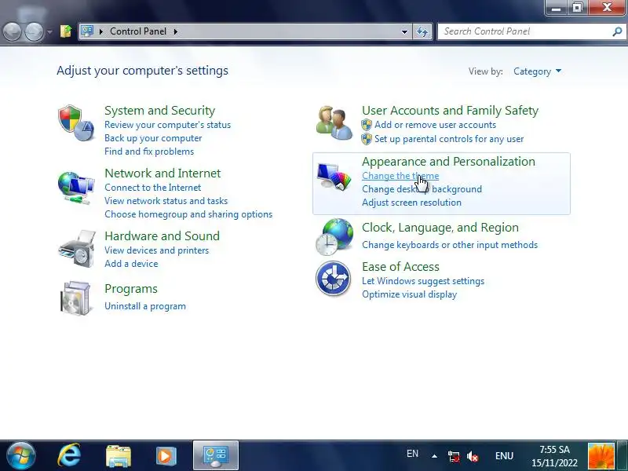
Task: Expand the arrow after Control Panel breadcrumb
Action: (x=175, y=31)
